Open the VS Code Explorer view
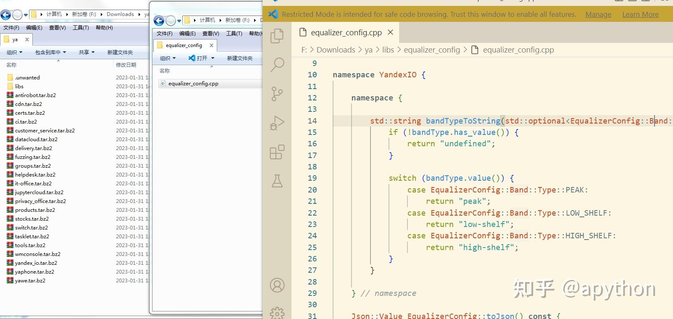The width and height of the screenshot is (673, 319). (x=277, y=36)
